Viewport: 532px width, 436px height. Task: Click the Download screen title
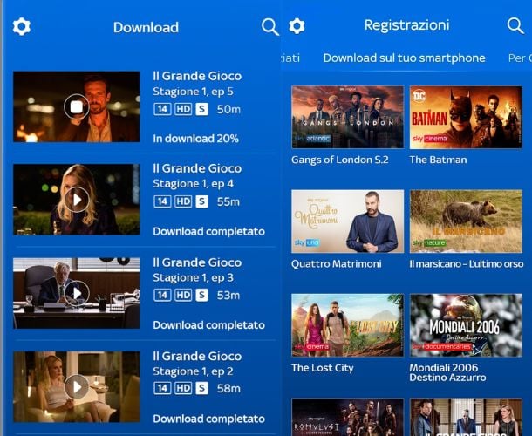click(146, 28)
